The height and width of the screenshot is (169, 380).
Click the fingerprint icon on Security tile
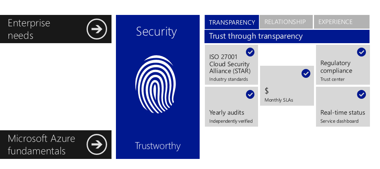click(x=156, y=84)
